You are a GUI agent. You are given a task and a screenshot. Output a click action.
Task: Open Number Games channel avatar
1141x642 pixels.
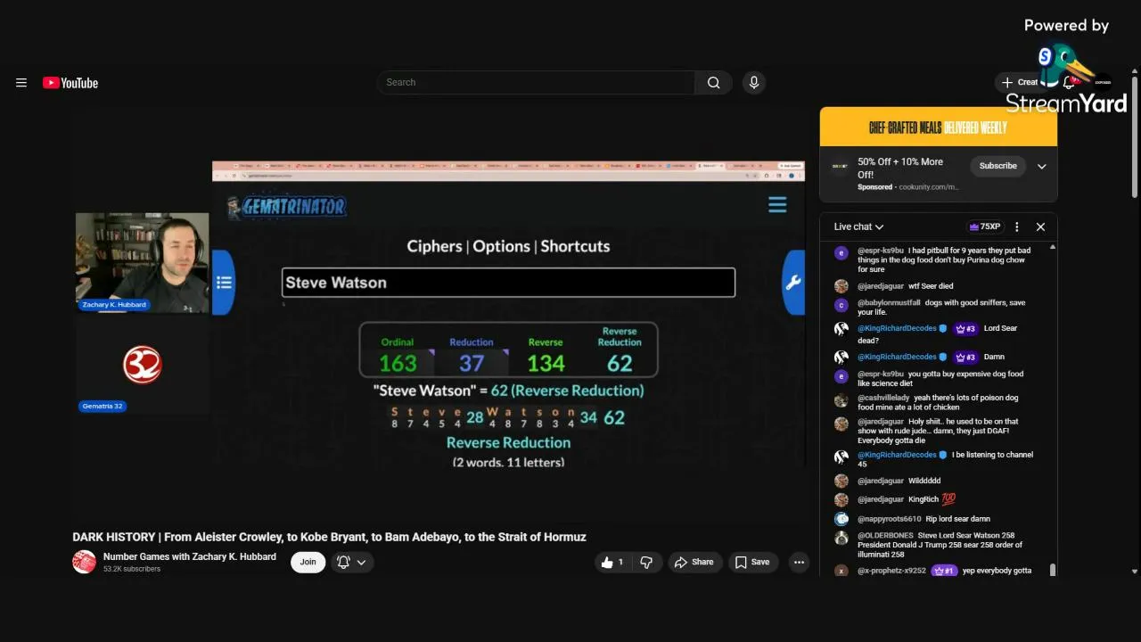[x=84, y=562]
